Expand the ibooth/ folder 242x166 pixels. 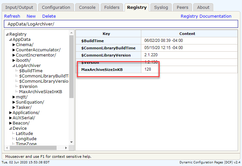14,60
